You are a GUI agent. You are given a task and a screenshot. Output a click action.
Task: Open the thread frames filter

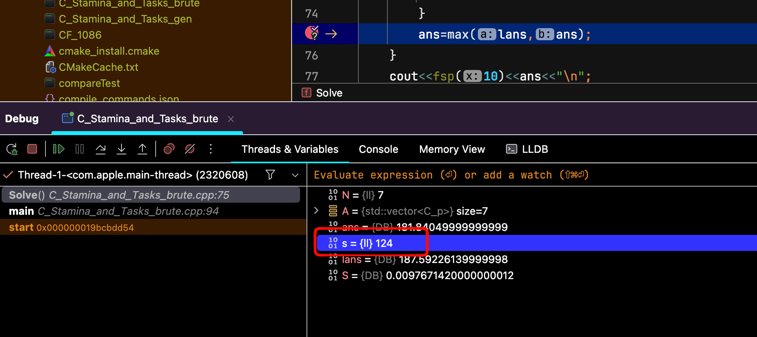coord(270,175)
